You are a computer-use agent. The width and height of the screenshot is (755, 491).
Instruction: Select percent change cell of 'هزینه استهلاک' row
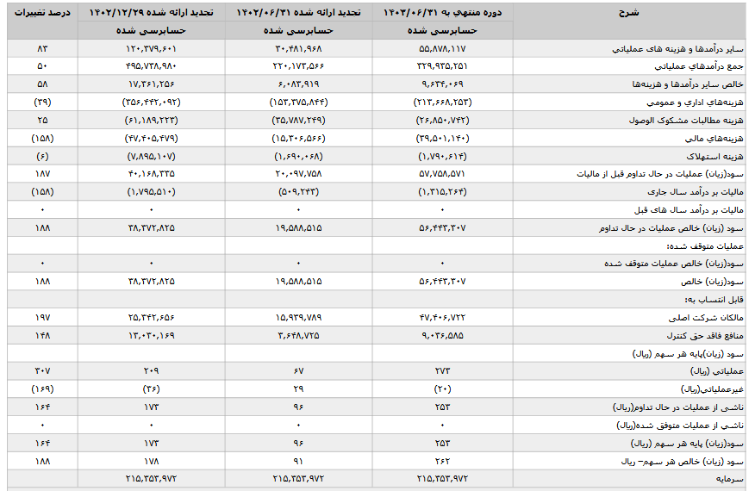point(43,157)
